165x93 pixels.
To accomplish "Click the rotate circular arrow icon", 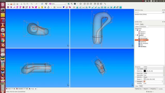I will (48, 7).
